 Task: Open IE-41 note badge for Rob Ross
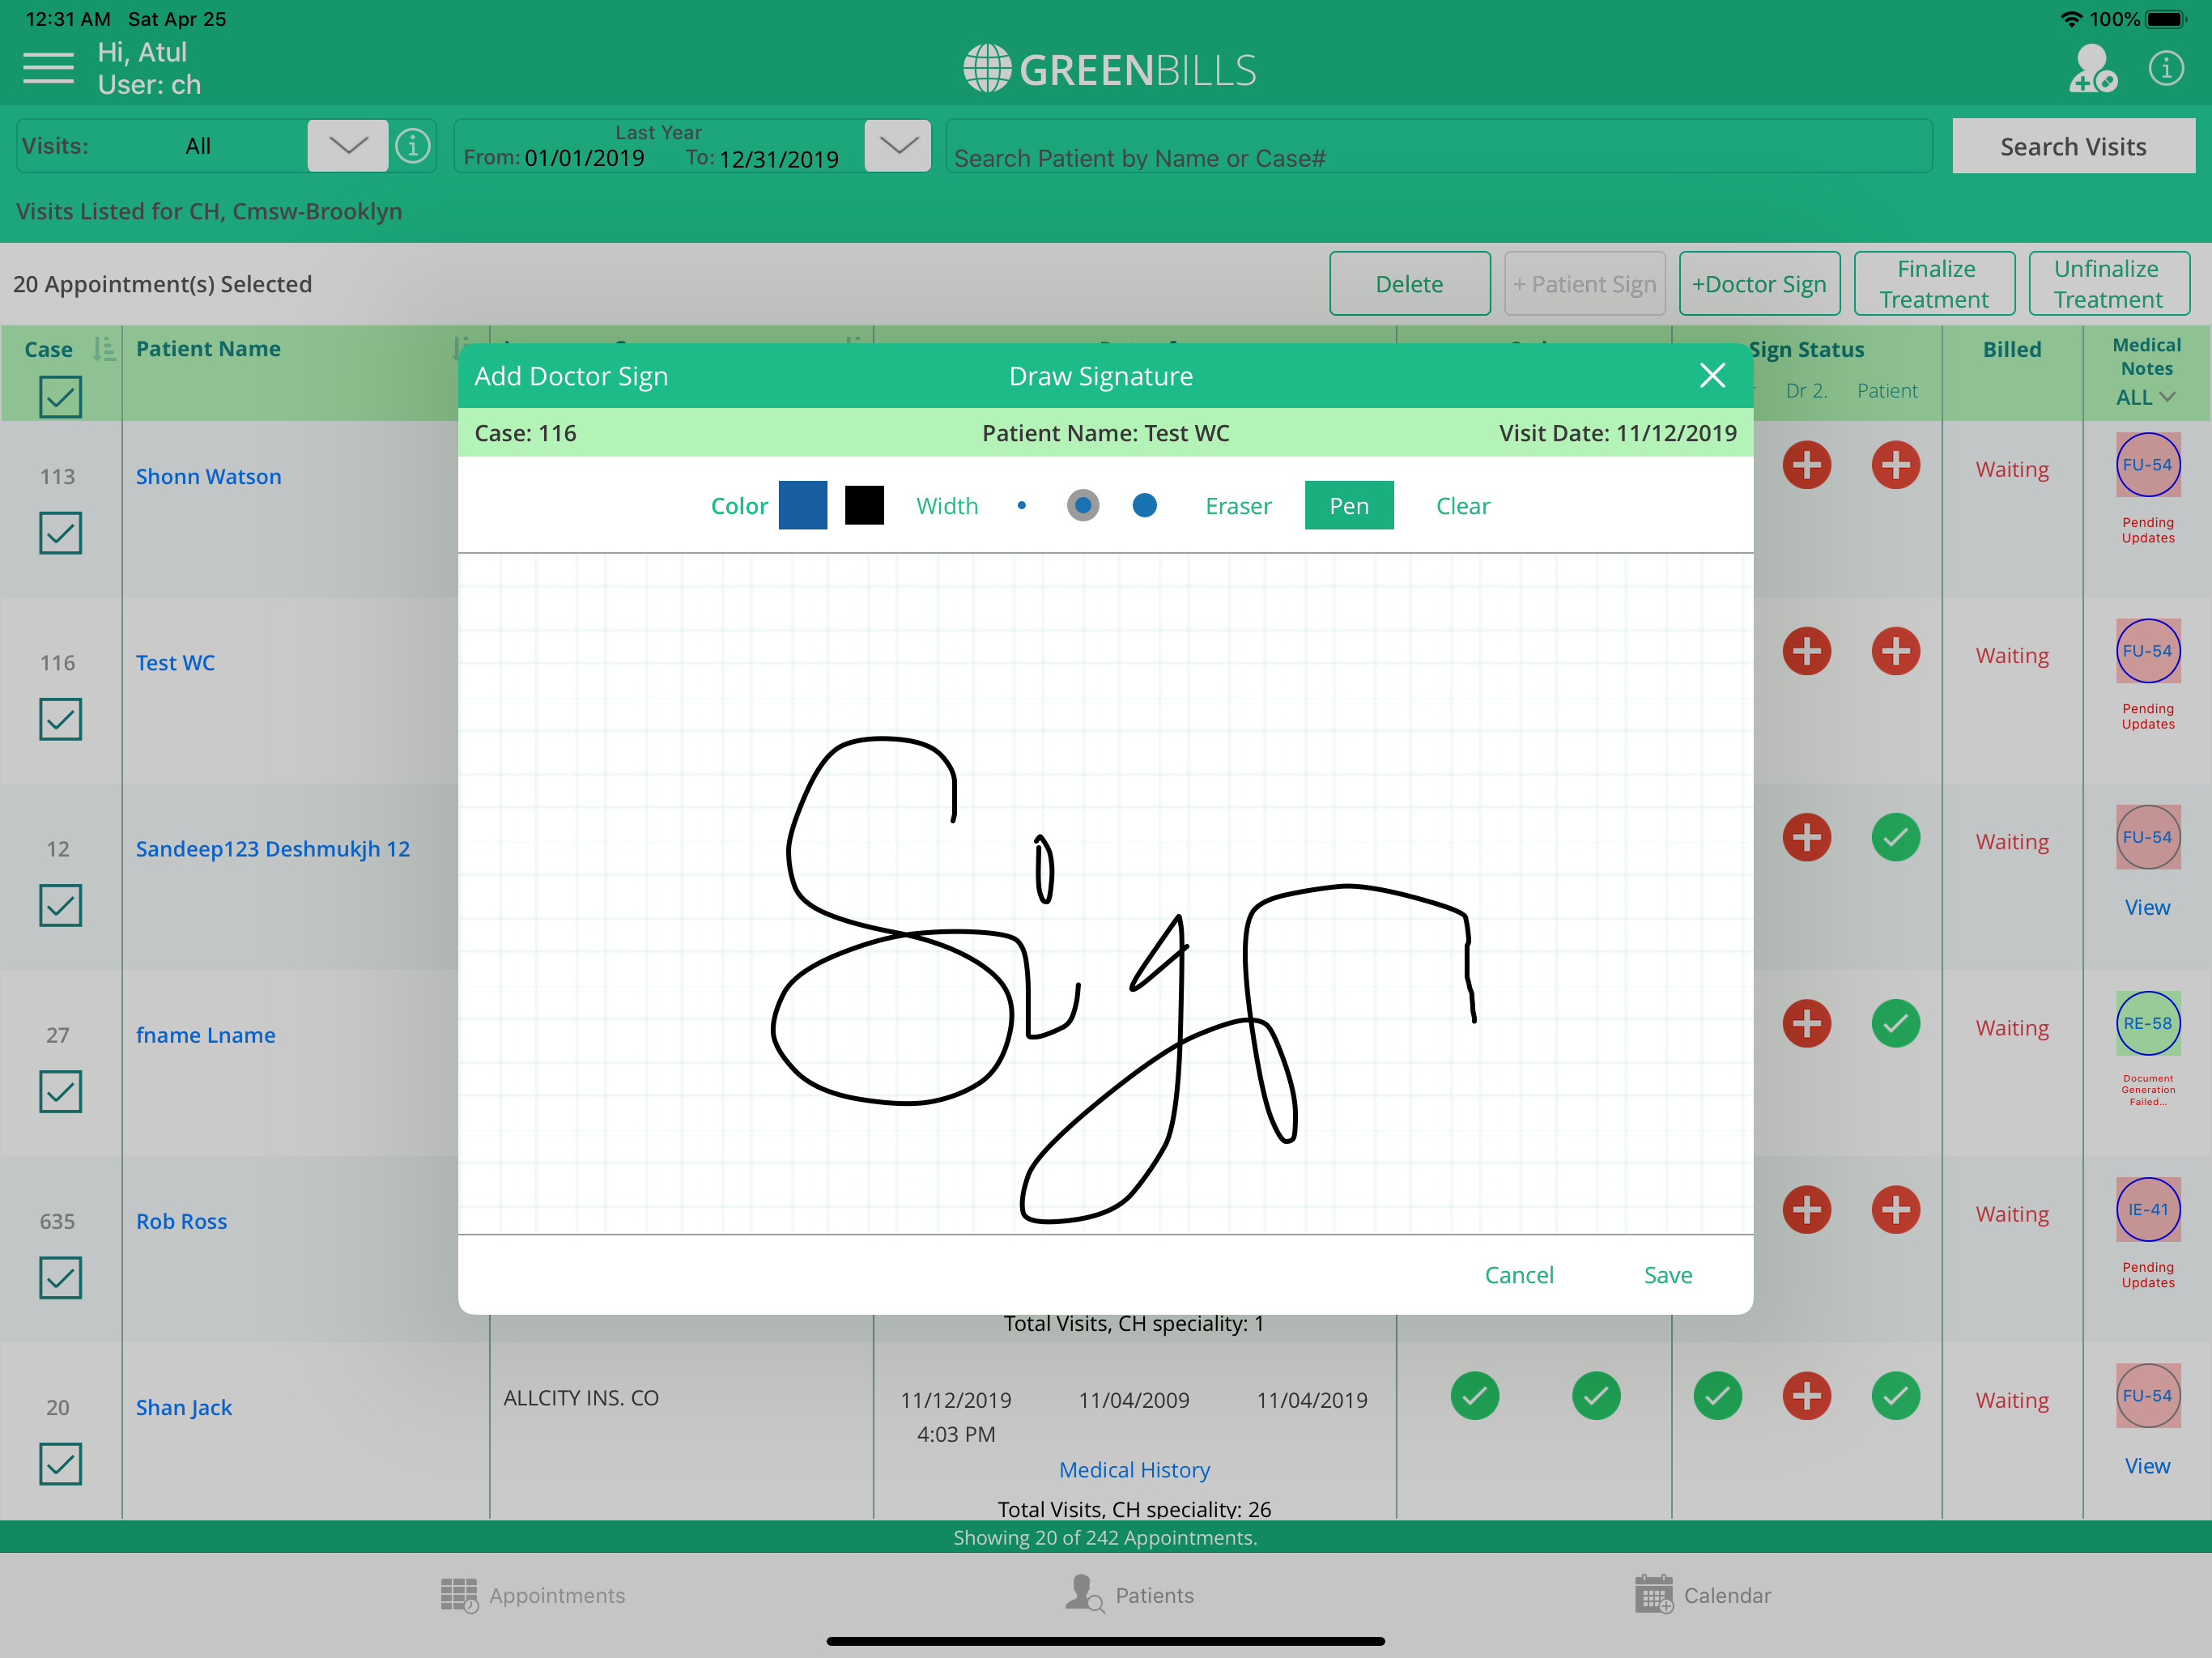pyautogui.click(x=2147, y=1209)
